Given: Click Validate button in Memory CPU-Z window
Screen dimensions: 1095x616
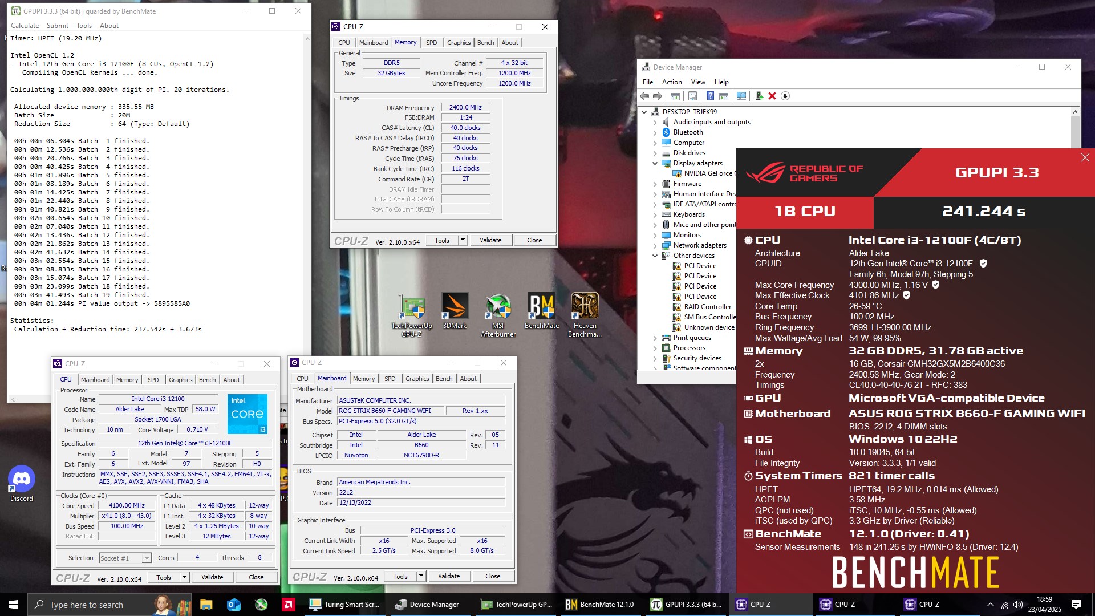Looking at the screenshot, I should pos(490,240).
